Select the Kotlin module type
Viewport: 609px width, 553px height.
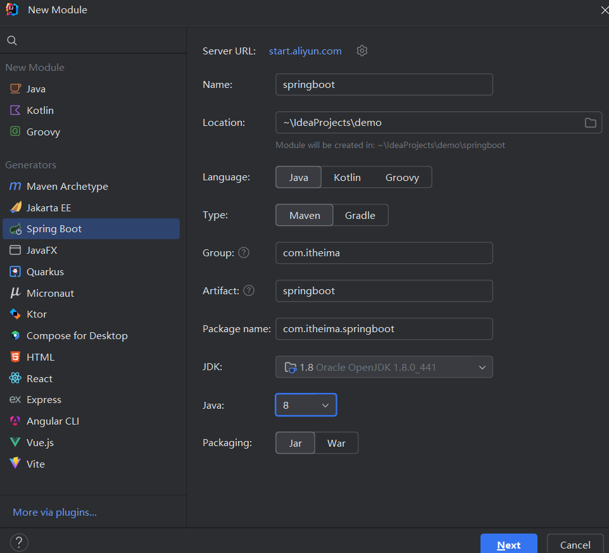pyautogui.click(x=91, y=110)
